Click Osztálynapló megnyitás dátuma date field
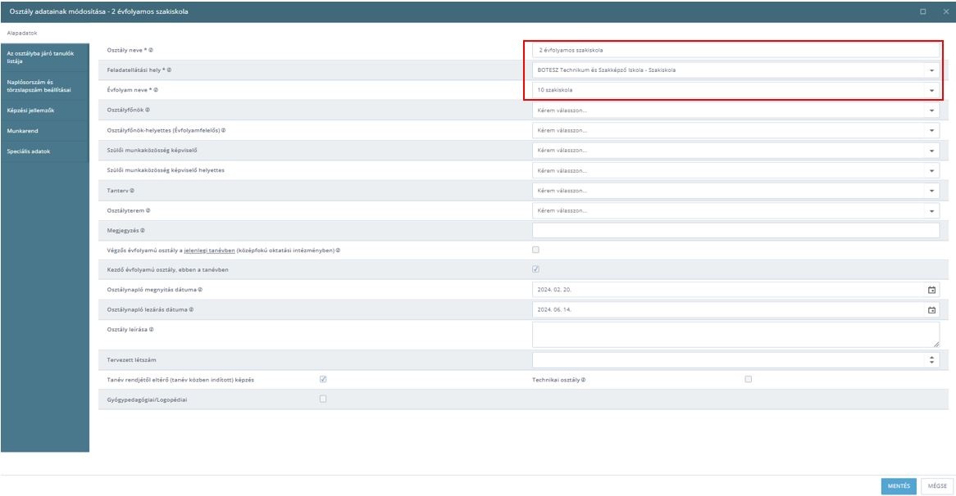 pyautogui.click(x=729, y=290)
